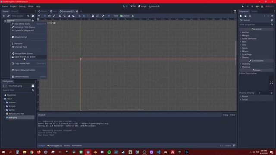Select the Select Mode arrow tool
This screenshot has width=276, height=155.
[x=39, y=16]
